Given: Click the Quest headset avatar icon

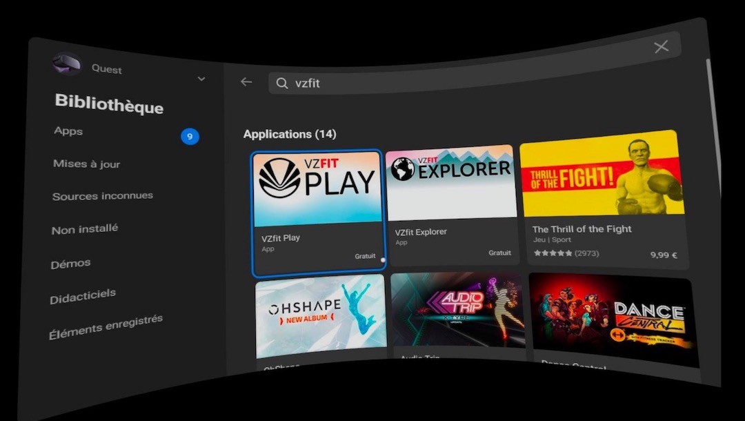Looking at the screenshot, I should (x=66, y=63).
